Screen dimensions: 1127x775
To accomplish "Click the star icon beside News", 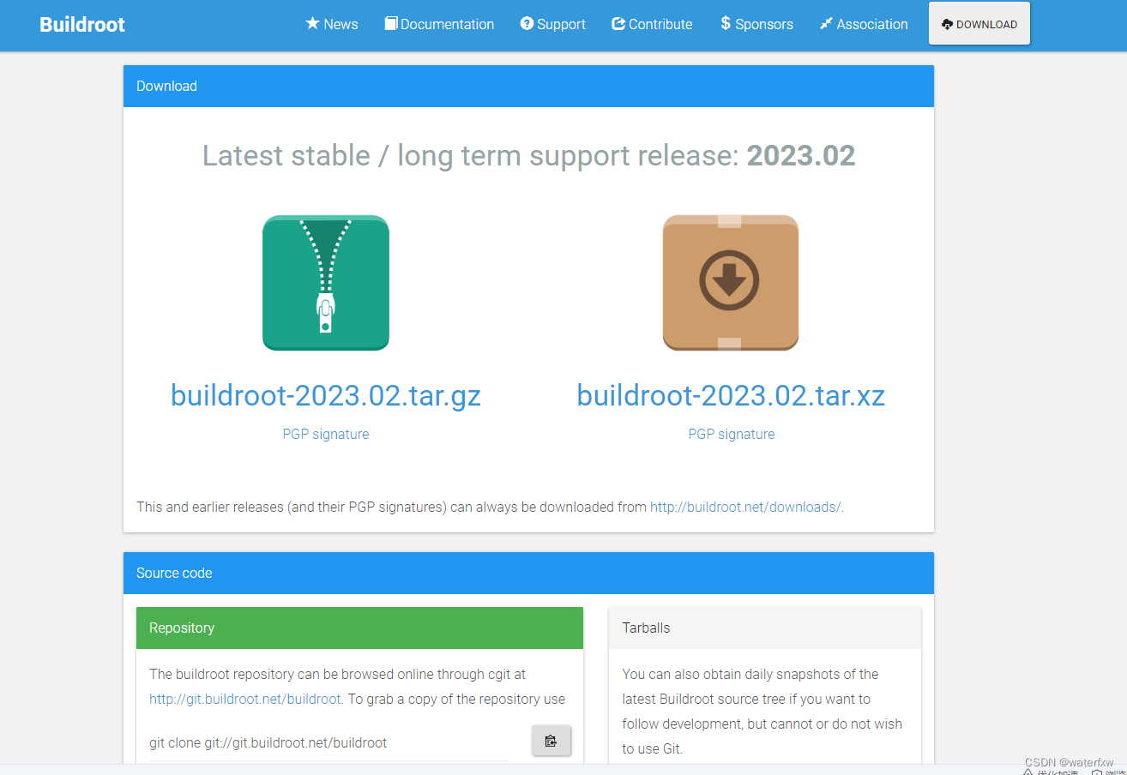I will (312, 23).
